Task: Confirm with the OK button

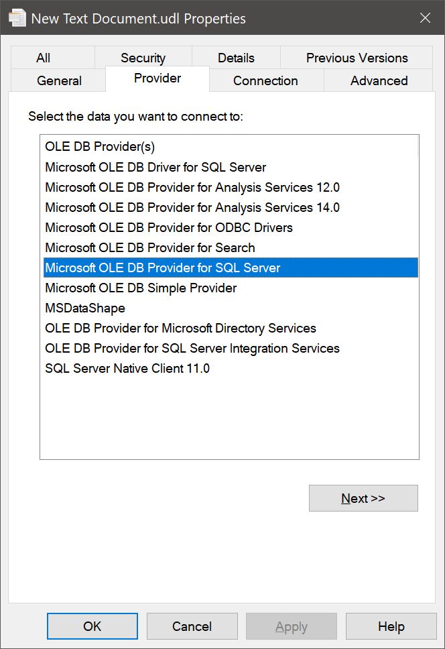Action: coord(92,626)
